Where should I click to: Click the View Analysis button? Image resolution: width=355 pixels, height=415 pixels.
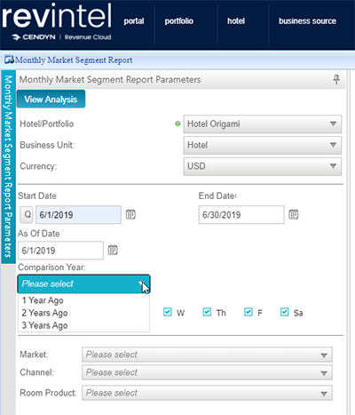point(51,100)
